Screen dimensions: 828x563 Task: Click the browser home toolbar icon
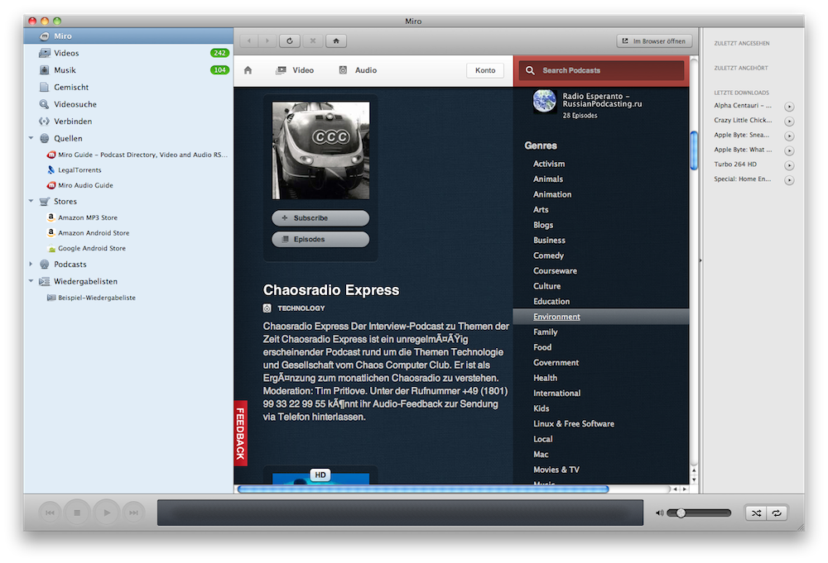click(335, 41)
